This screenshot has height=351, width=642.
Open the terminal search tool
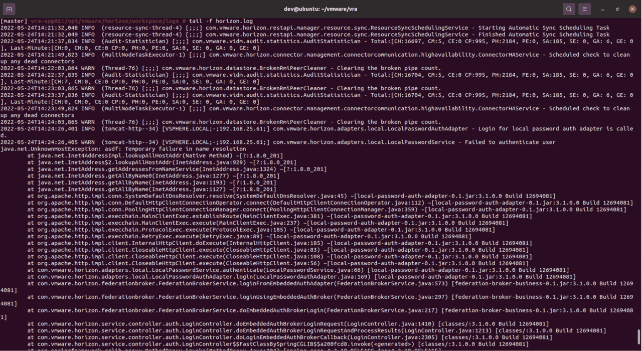click(x=568, y=9)
